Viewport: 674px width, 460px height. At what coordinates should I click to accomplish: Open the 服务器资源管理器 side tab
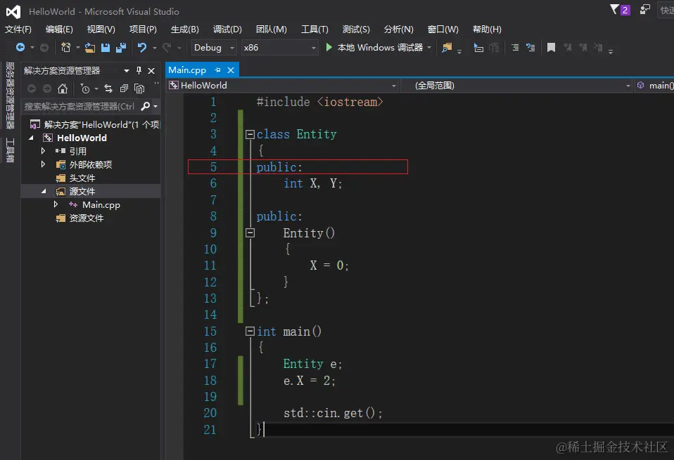pyautogui.click(x=10, y=96)
